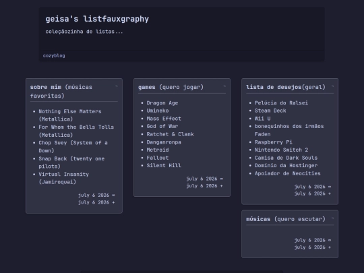Click the "games (quero jogar)" card heading

(171, 87)
